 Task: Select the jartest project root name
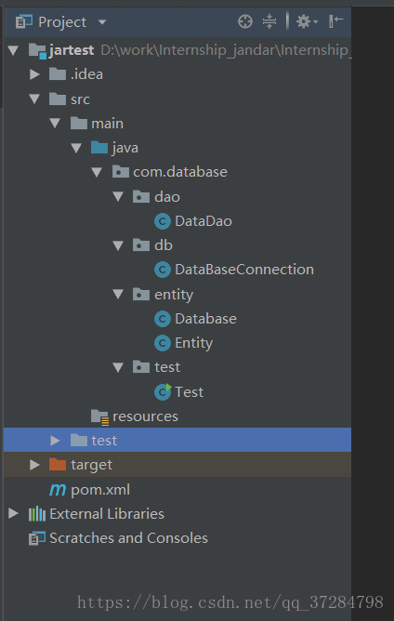coord(72,50)
